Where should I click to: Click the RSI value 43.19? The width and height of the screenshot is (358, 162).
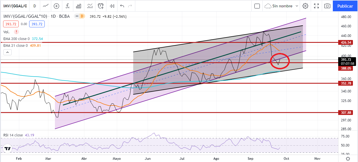(30, 135)
